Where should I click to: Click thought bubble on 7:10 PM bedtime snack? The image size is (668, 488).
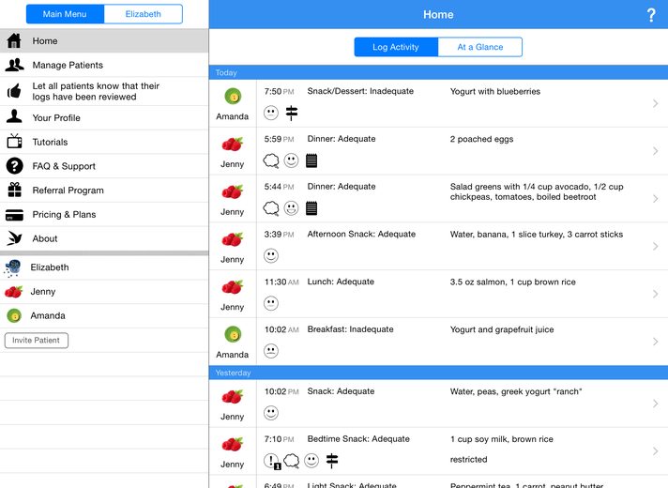point(292,461)
